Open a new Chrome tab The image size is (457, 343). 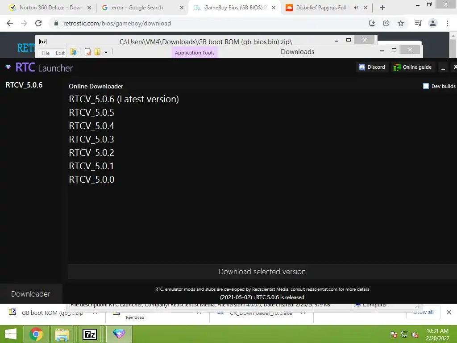[382, 8]
